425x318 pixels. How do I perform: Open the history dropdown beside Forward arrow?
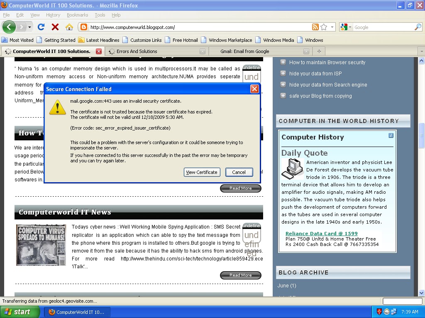pyautogui.click(x=29, y=27)
